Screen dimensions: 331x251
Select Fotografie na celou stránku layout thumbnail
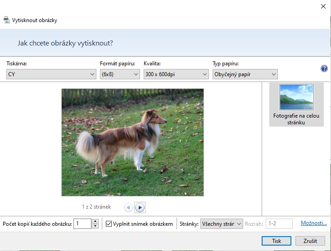coord(296,105)
